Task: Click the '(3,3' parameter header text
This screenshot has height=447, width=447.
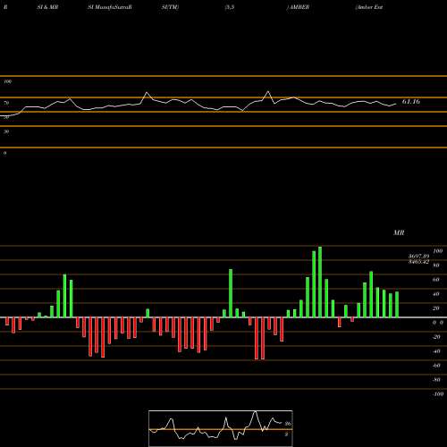Action: pos(230,7)
